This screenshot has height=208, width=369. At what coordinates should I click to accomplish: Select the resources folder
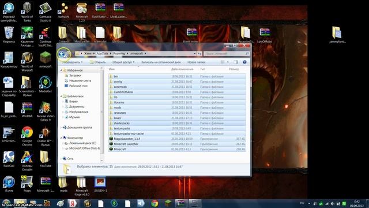point(177,113)
